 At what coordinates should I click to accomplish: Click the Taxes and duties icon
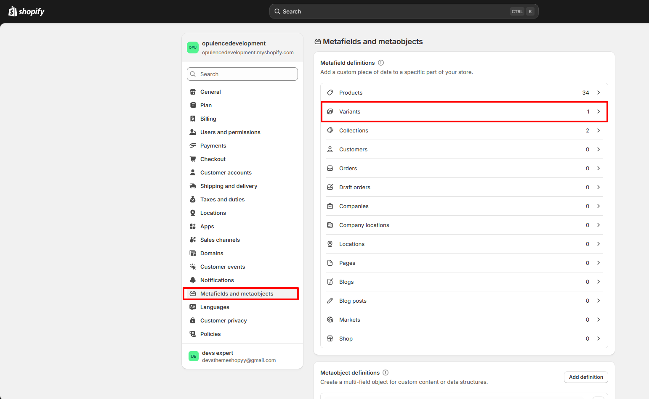click(x=193, y=199)
